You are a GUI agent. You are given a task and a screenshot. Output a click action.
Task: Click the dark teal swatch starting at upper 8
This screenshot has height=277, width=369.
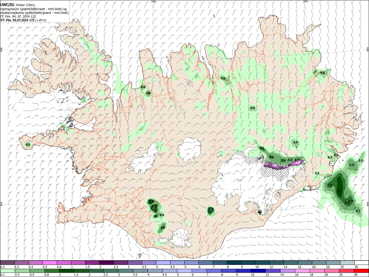coord(234,263)
